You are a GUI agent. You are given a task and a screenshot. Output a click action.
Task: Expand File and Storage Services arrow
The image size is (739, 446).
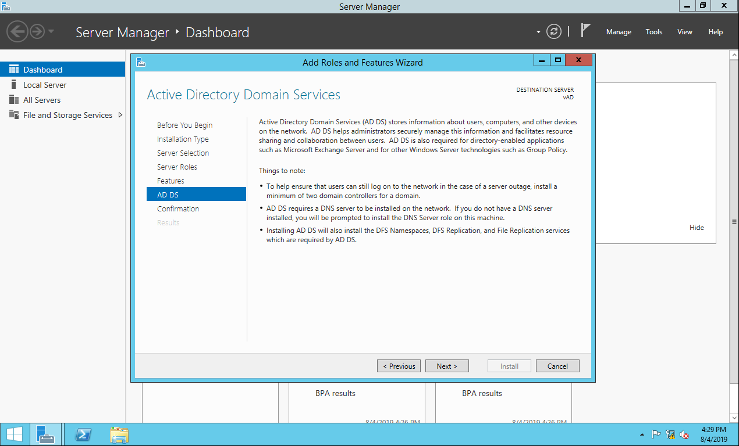pyautogui.click(x=120, y=115)
